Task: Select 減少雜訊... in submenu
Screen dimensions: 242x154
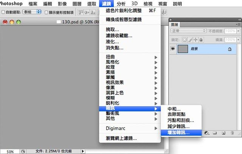Action: (181, 126)
